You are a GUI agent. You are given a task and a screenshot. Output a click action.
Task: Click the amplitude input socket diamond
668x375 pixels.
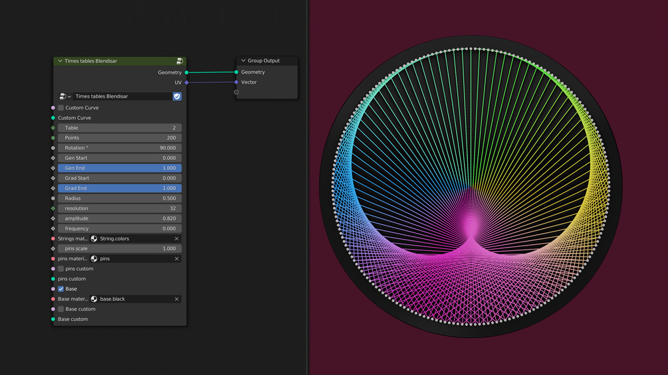pos(53,218)
